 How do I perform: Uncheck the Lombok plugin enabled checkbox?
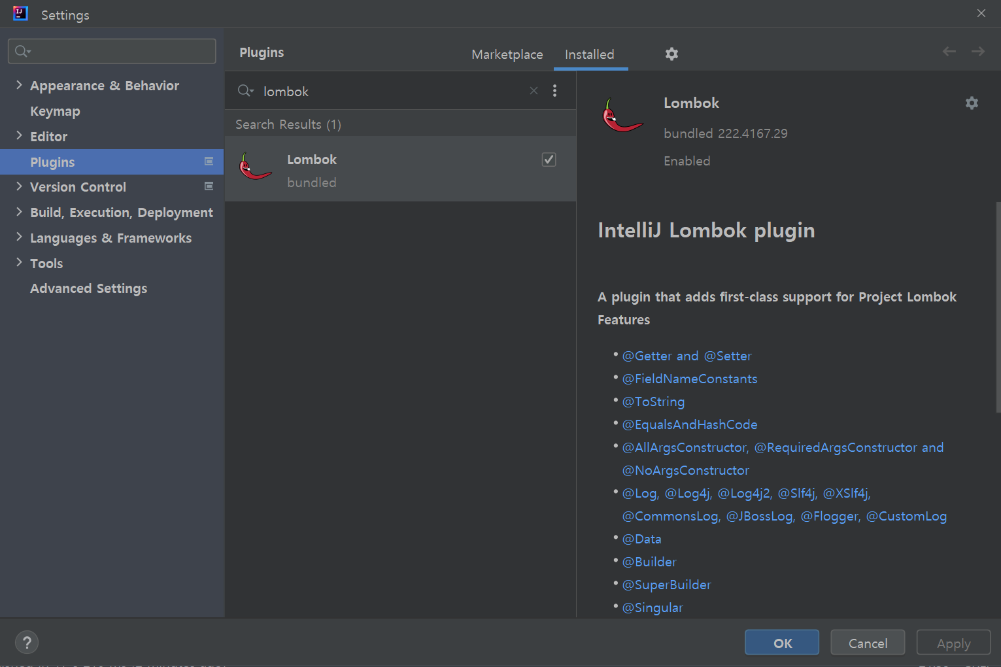[x=549, y=160]
